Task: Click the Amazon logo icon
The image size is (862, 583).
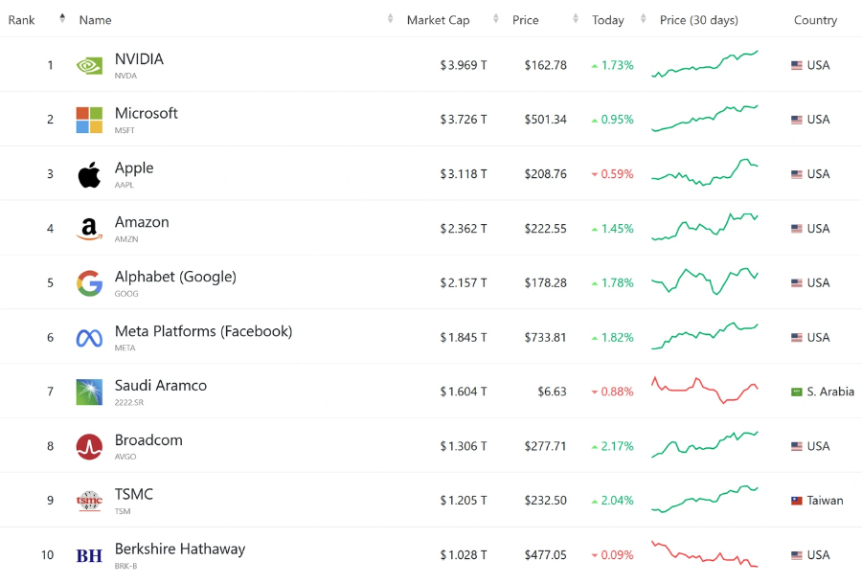Action: [x=89, y=229]
